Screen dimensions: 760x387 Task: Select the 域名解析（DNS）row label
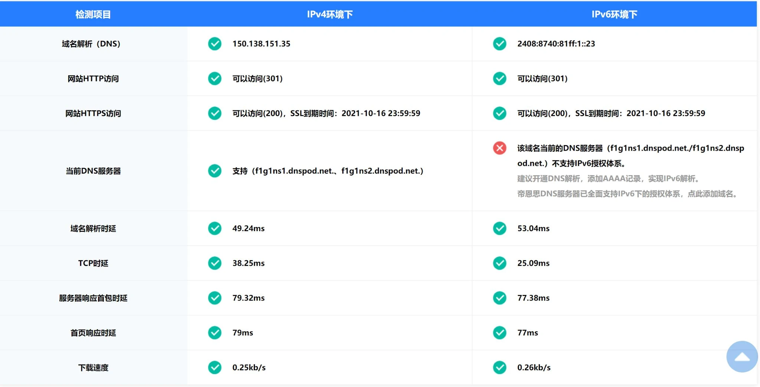pos(91,44)
